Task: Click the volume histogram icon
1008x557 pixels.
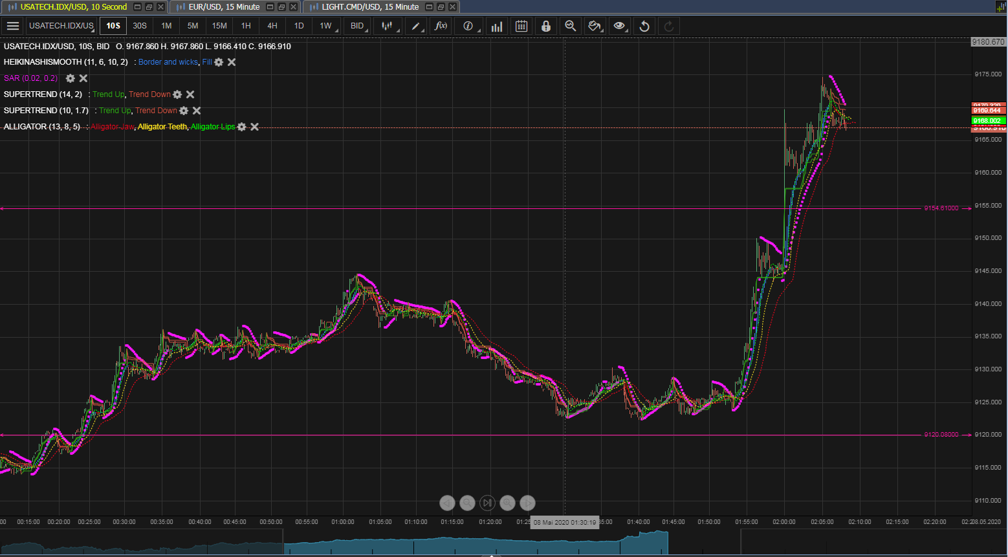Action: (x=496, y=26)
